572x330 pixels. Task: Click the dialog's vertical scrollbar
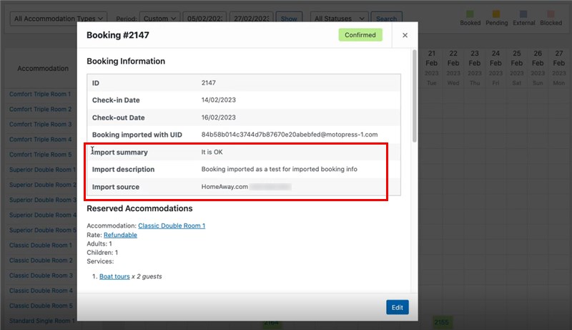pos(414,96)
